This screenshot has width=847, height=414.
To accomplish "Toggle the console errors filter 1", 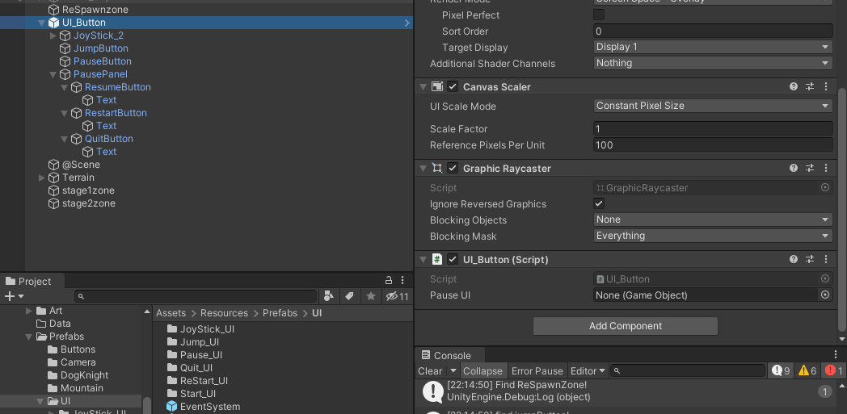I will pos(833,370).
